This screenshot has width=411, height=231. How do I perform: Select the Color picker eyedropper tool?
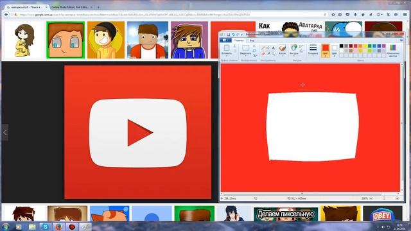(268, 53)
